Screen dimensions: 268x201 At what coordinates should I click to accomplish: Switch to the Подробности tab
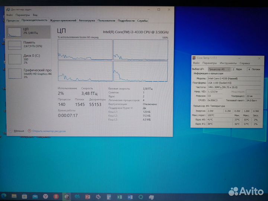(126, 20)
